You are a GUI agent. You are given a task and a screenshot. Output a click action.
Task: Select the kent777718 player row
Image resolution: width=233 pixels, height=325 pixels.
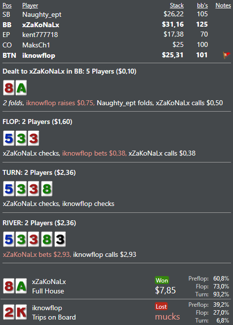coord(116,35)
